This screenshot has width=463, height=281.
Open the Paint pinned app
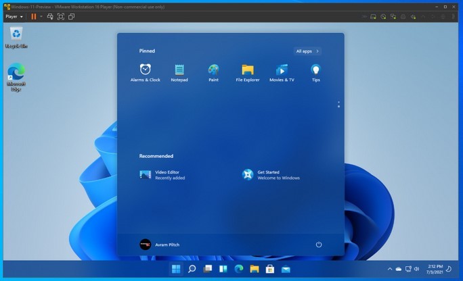[x=213, y=73]
